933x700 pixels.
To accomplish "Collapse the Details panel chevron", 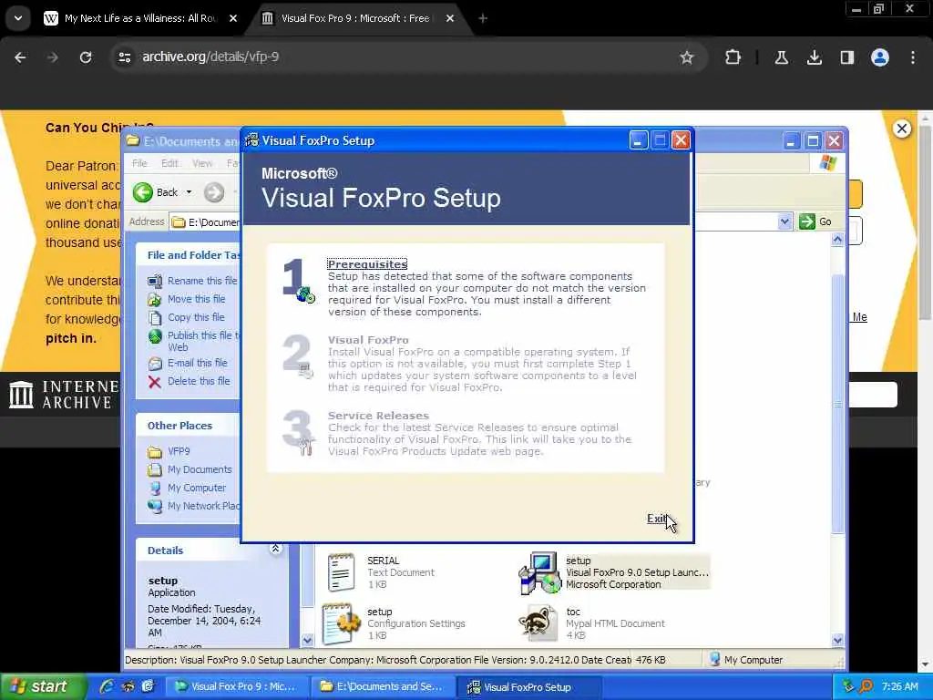I will click(x=275, y=548).
